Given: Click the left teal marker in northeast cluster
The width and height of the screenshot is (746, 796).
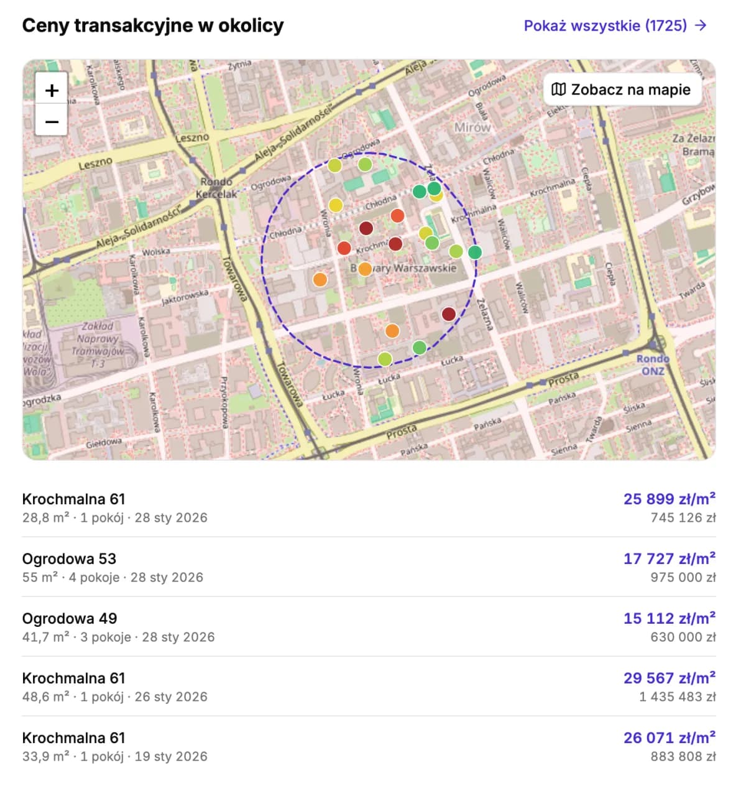Looking at the screenshot, I should (x=420, y=192).
